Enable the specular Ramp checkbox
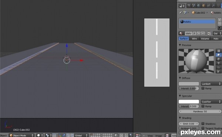This screenshot has width=222, height=137. coord(203,106)
